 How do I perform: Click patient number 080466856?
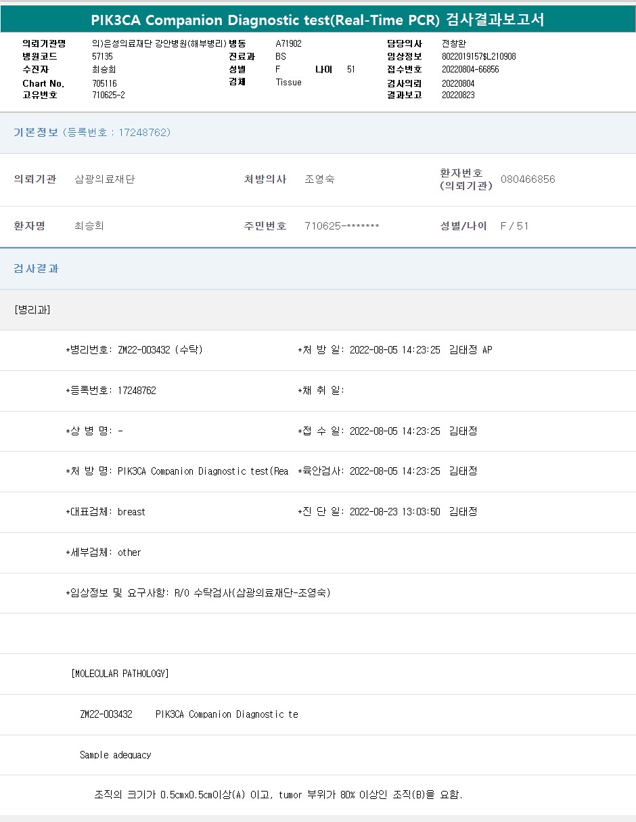tap(528, 179)
